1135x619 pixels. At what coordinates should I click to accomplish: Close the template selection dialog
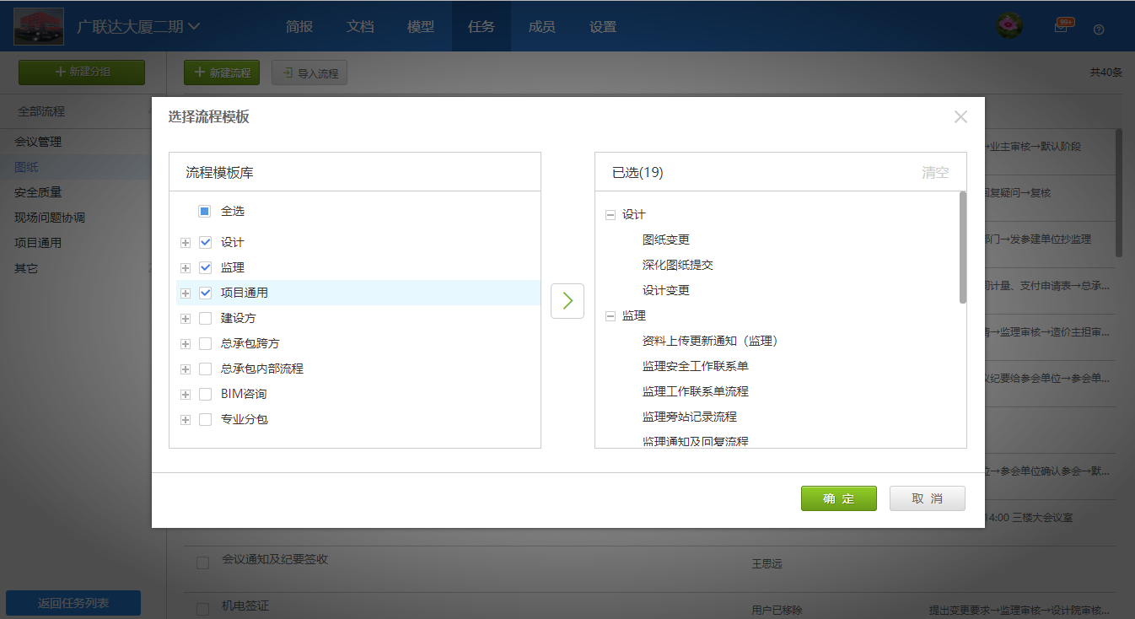click(960, 117)
